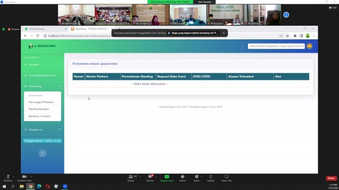Viewport: 339px width, 190px height.
Task: Click the user avatar in the header
Action: click(310, 46)
